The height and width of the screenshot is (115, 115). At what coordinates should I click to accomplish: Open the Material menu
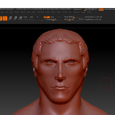[x=23, y=12]
